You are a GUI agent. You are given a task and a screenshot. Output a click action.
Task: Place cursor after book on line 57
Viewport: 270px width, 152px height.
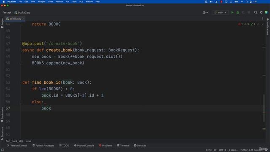(51, 109)
